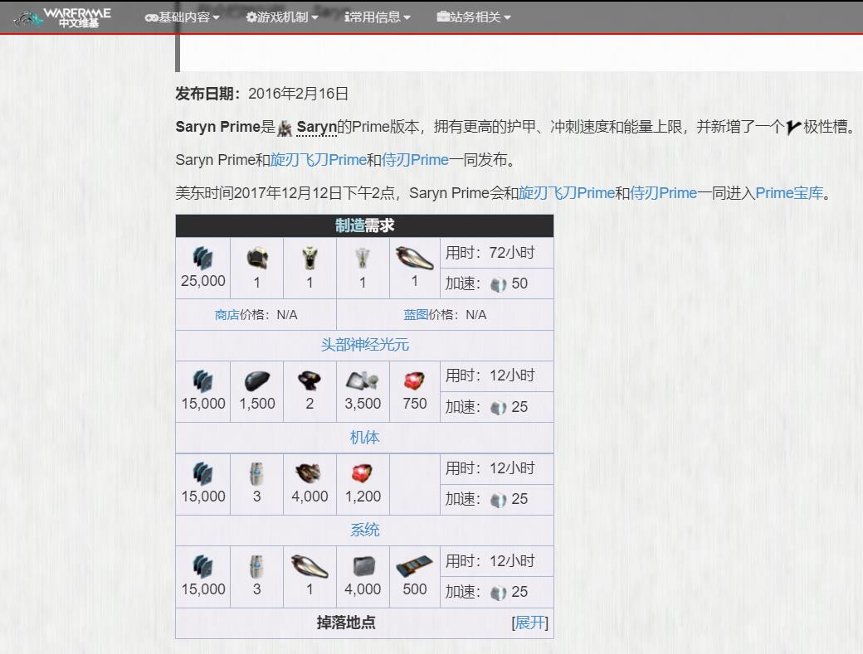Screen dimensions: 863x654
Task: Open the 系统 component link
Action: click(x=365, y=530)
